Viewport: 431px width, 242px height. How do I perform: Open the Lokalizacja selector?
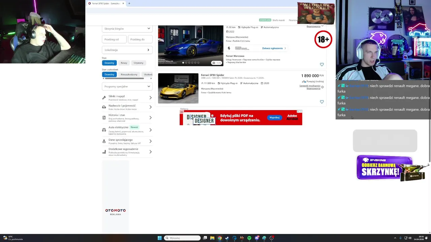click(x=127, y=50)
